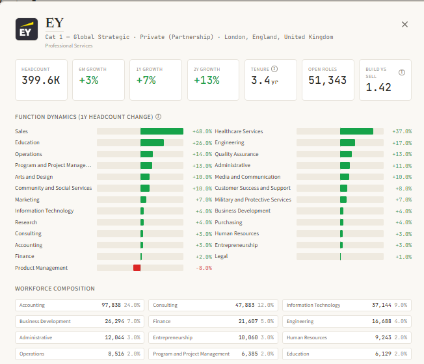Image resolution: width=424 pixels, height=364 pixels.
Task: Select the Purchasing function label
Action: pos(228,222)
